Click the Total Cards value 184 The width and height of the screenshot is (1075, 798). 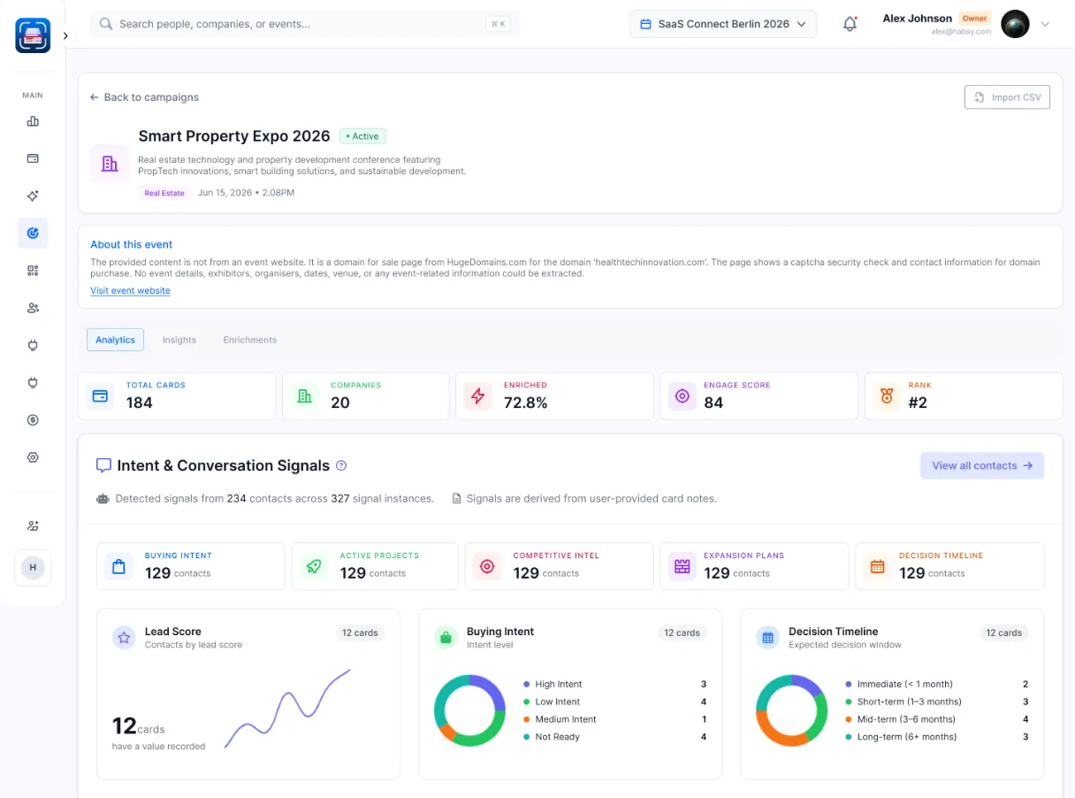click(x=140, y=403)
